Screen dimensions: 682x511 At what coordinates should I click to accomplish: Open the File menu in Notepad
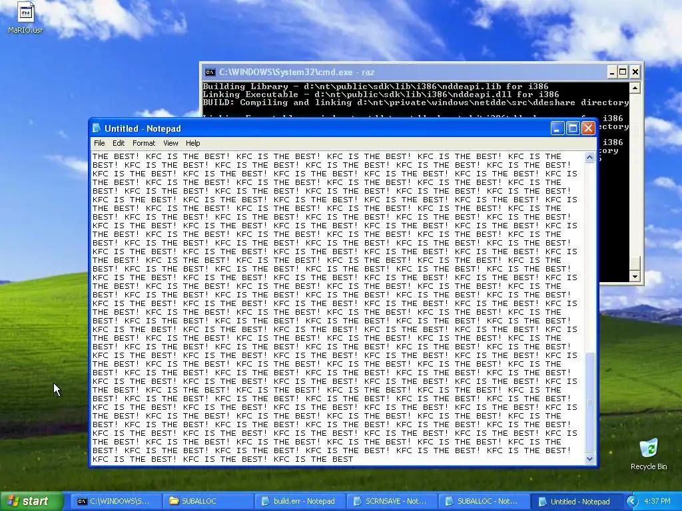[99, 143]
